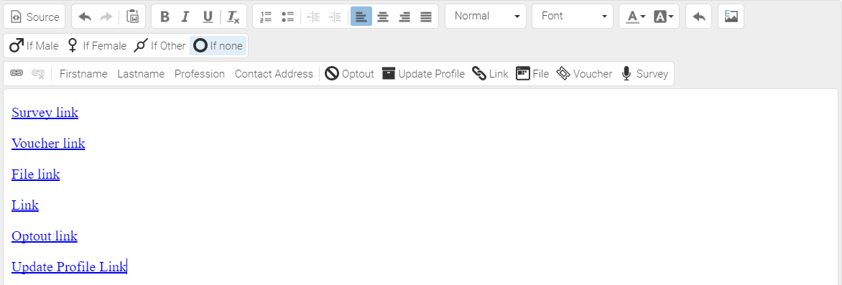Image resolution: width=842 pixels, height=285 pixels.
Task: Toggle bold formatting
Action: coord(165,17)
